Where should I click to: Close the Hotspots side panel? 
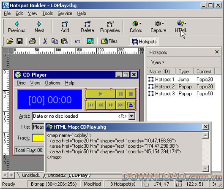click(x=217, y=52)
